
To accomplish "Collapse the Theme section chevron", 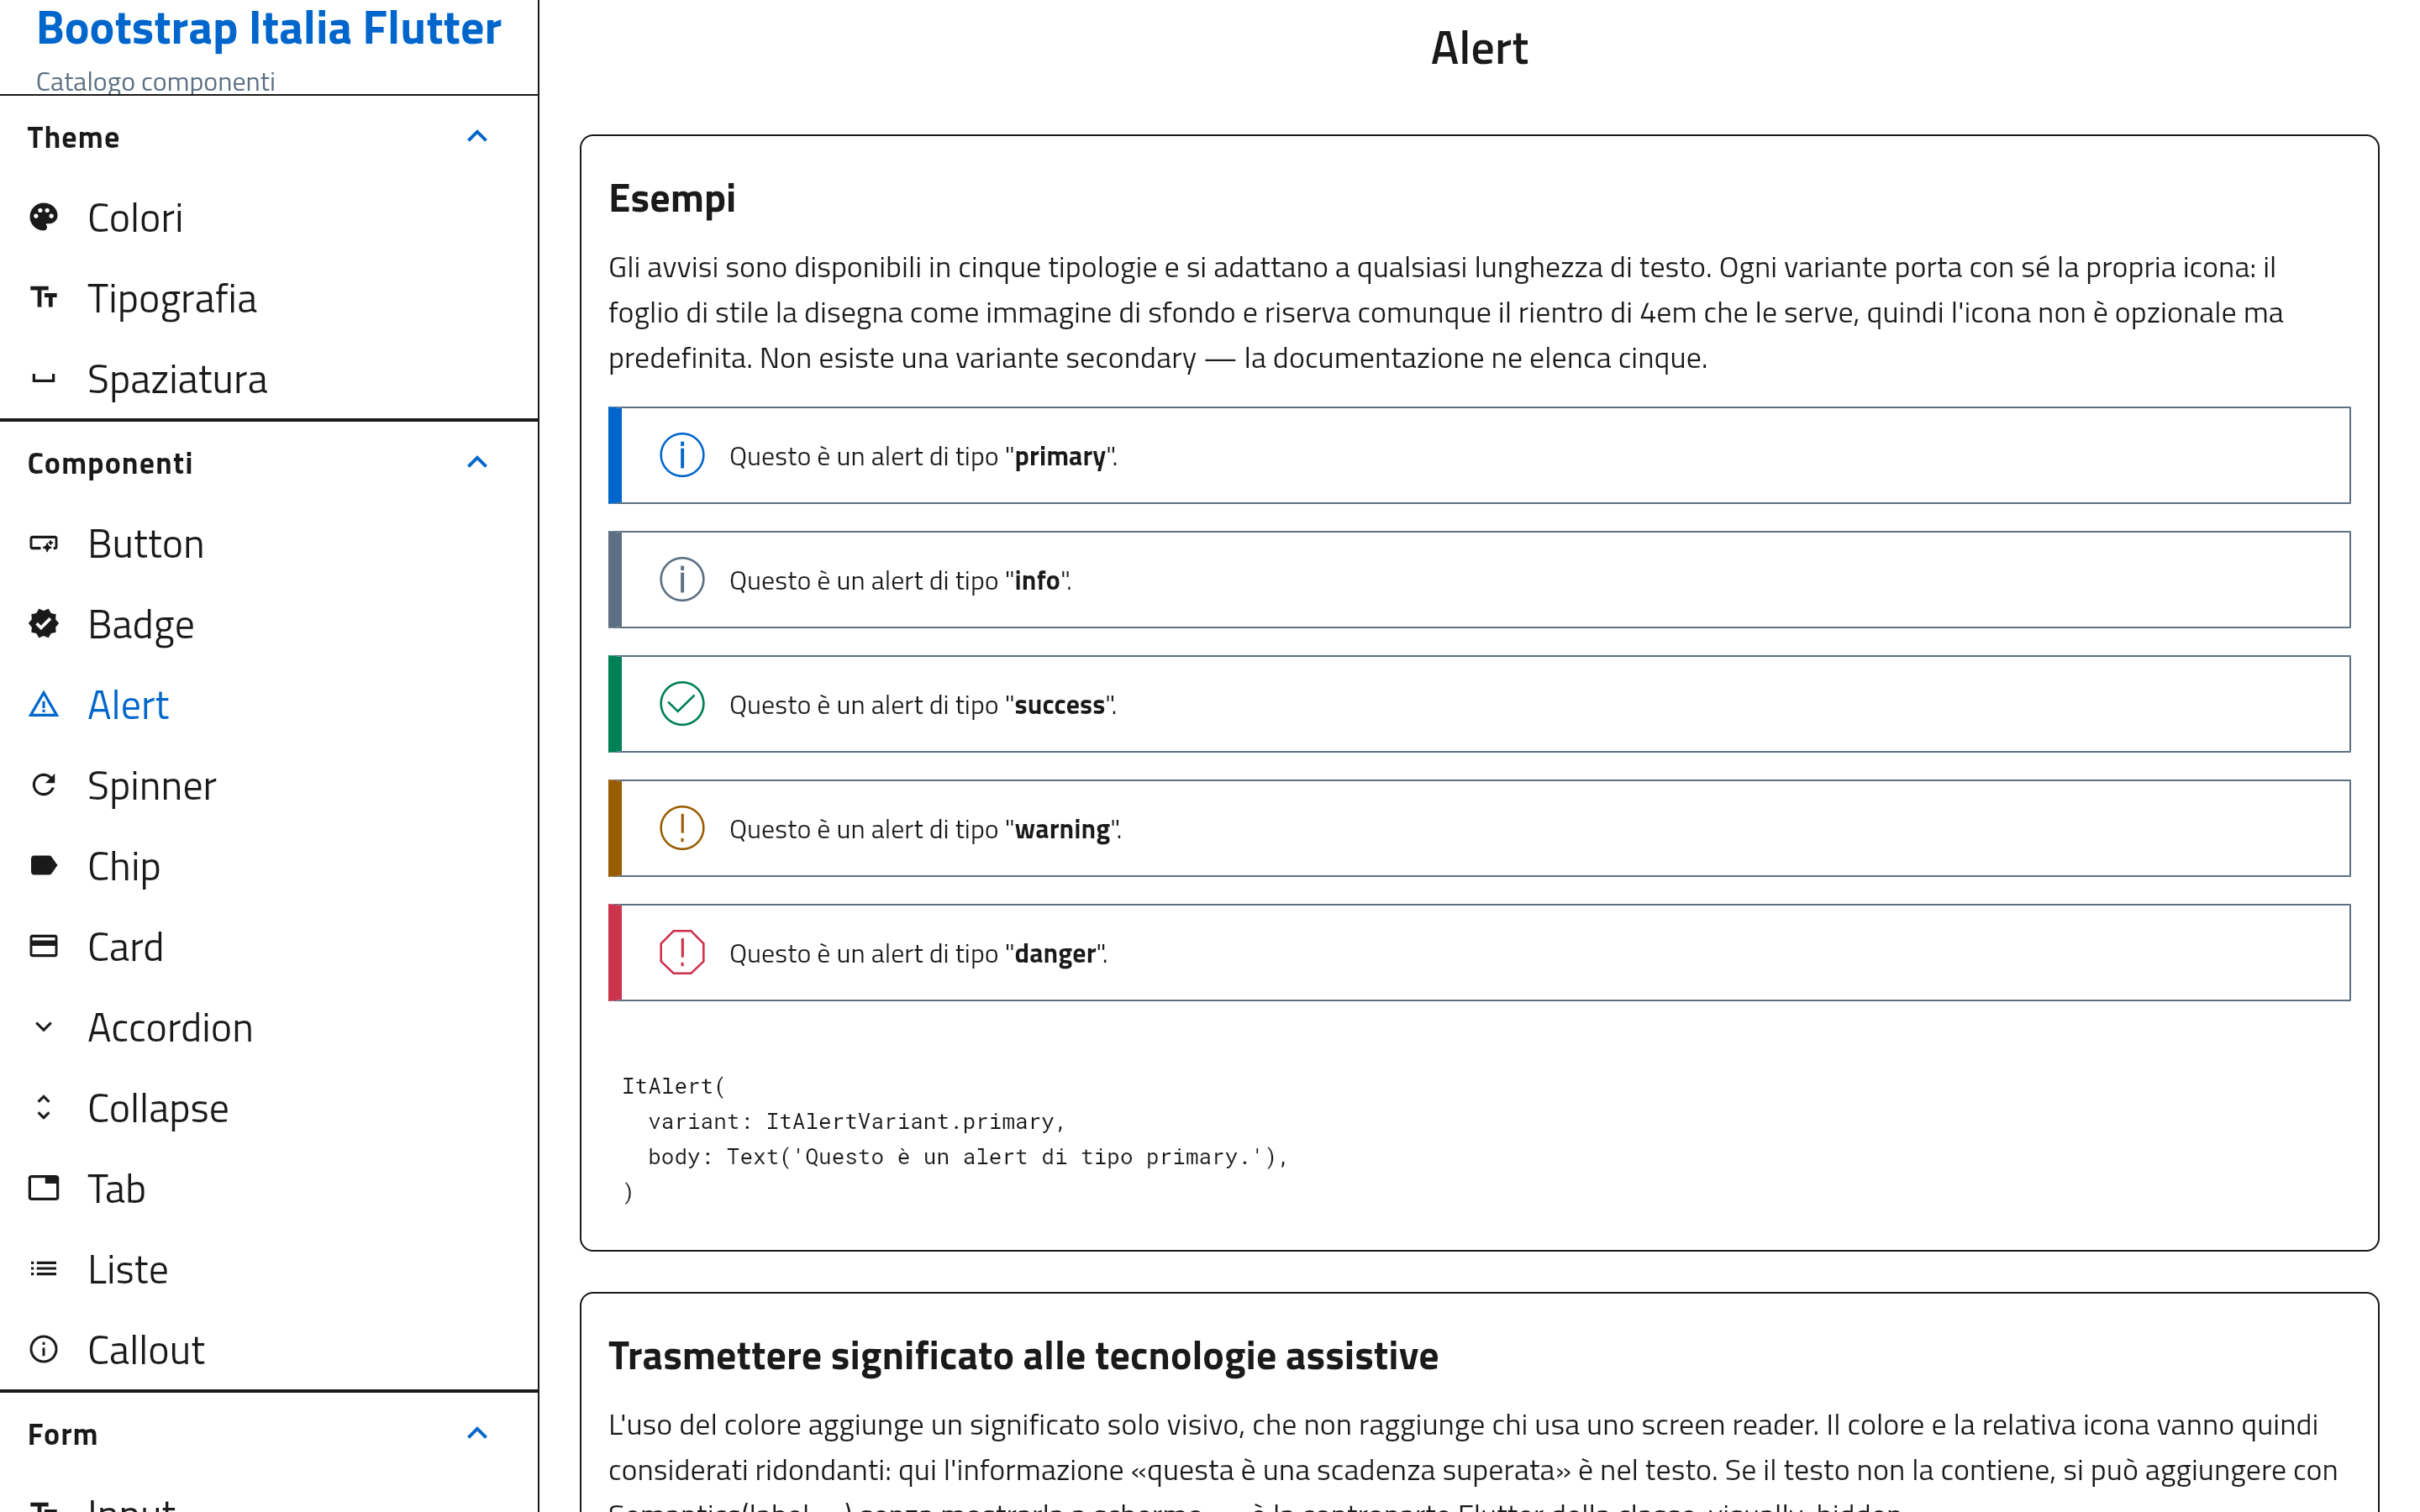I will click(x=477, y=137).
